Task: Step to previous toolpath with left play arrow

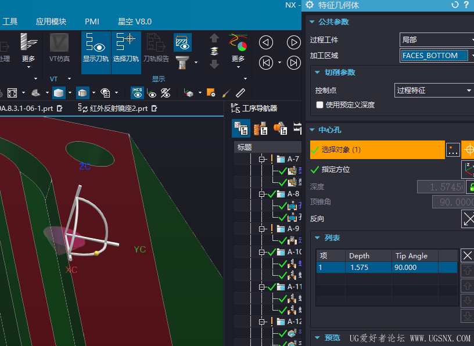Action: click(266, 42)
